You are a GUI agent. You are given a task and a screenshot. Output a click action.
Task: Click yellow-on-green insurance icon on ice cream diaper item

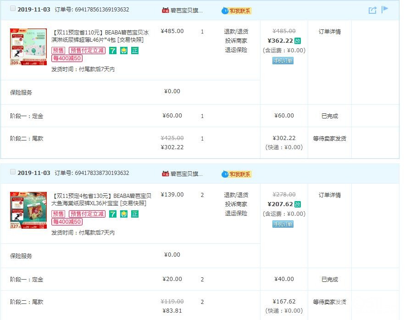pos(124,51)
